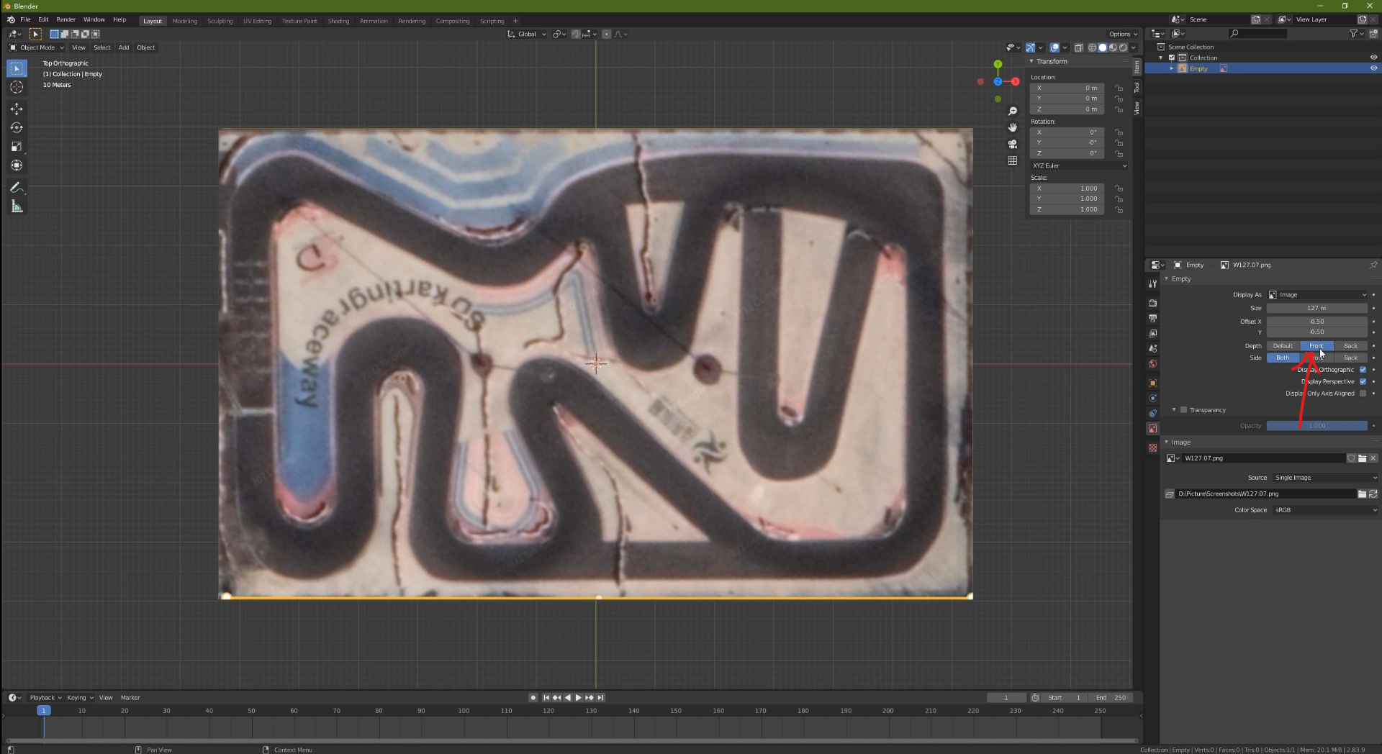Reload the image file
Screen dimensions: 1382x754
coord(1373,494)
